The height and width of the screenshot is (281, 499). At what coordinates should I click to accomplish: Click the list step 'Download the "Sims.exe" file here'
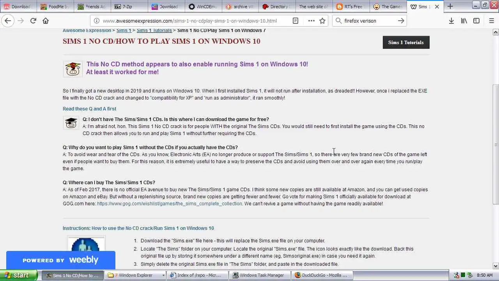(x=233, y=241)
